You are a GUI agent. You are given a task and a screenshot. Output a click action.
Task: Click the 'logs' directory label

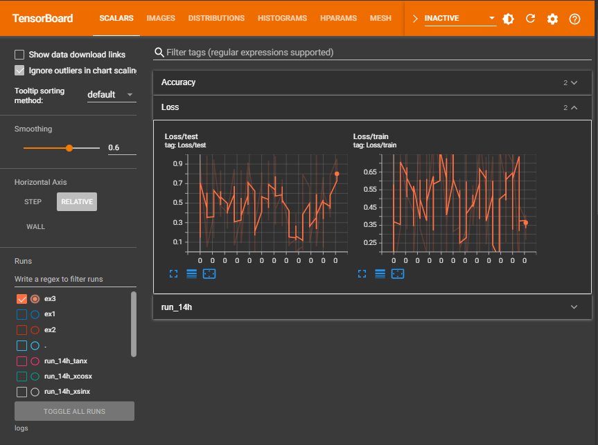pyautogui.click(x=21, y=428)
